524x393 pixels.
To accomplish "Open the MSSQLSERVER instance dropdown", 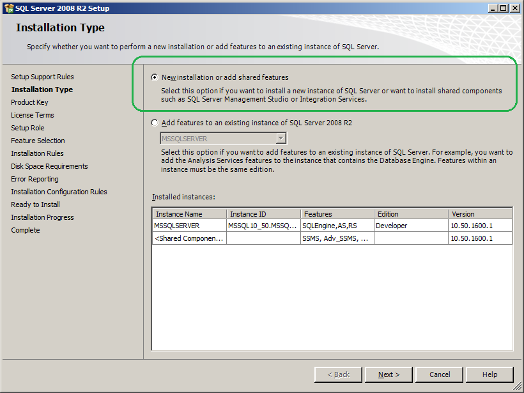I will [281, 138].
